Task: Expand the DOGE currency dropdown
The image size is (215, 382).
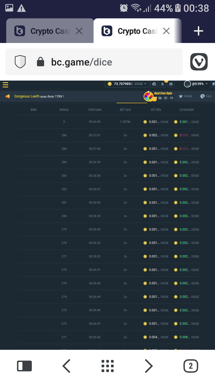Action: coord(141,84)
